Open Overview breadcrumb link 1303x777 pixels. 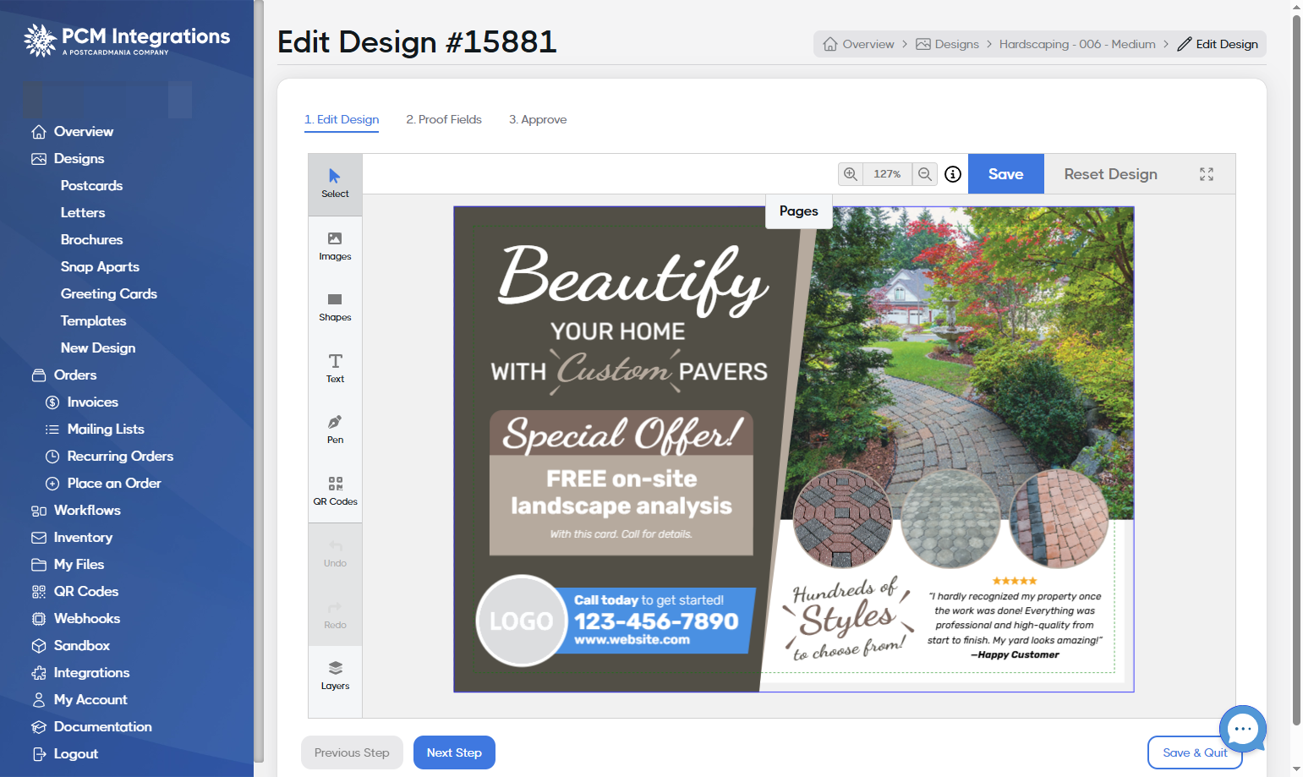coord(859,44)
